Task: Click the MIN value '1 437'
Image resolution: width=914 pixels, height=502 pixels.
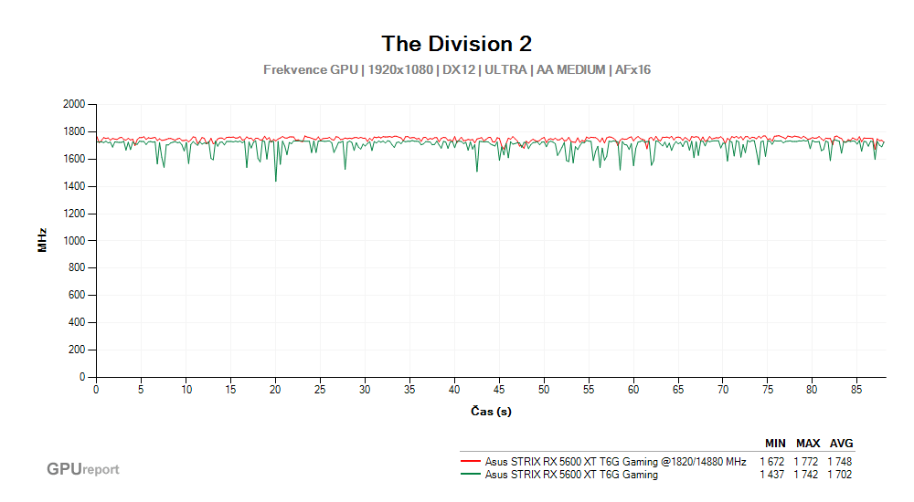Action: (771, 475)
